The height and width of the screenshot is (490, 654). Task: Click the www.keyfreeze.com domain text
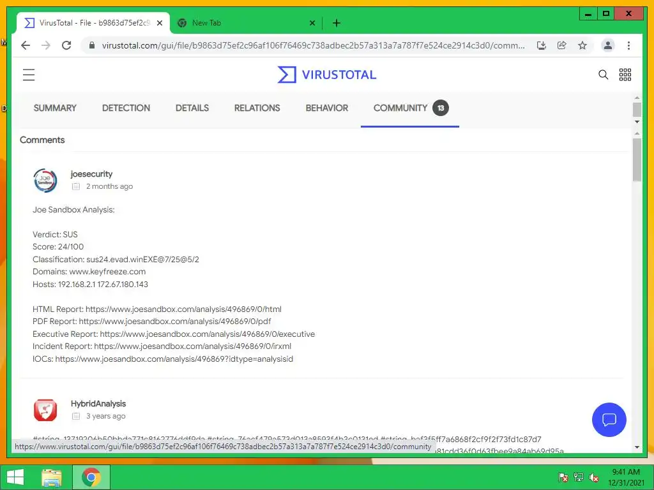tap(107, 272)
